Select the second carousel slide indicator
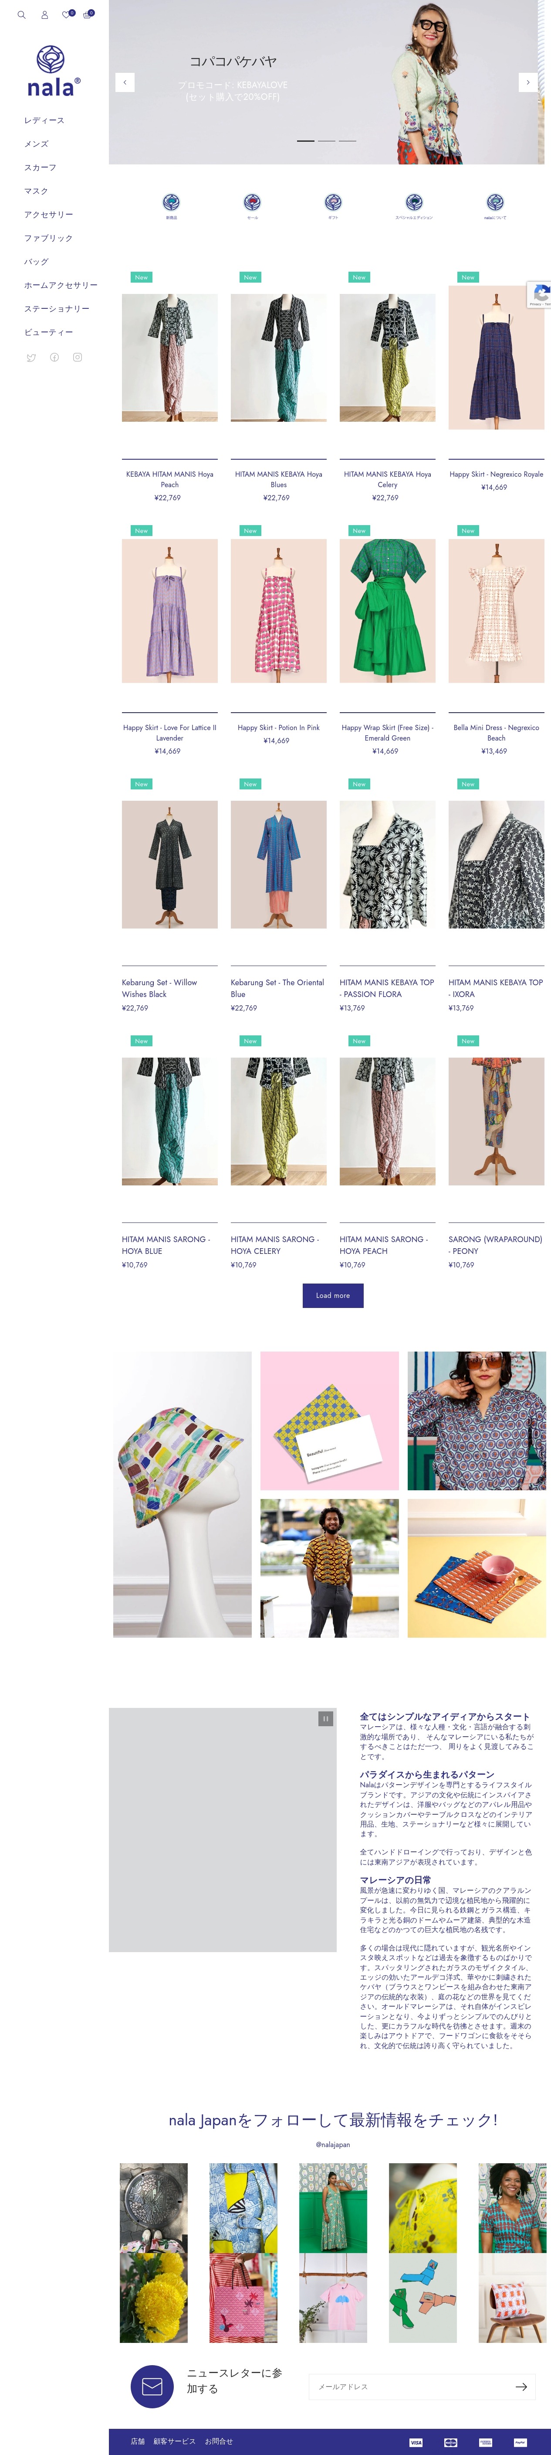This screenshot has height=2455, width=551. click(x=326, y=141)
